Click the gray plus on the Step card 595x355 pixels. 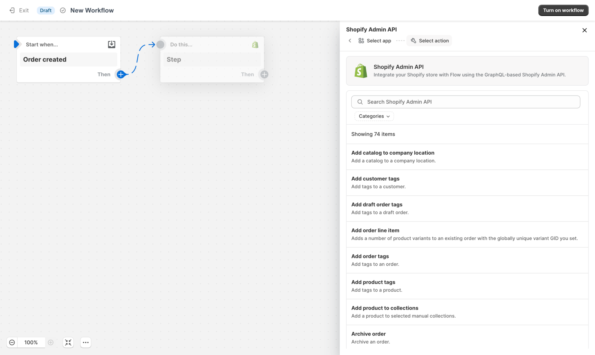[x=264, y=74]
